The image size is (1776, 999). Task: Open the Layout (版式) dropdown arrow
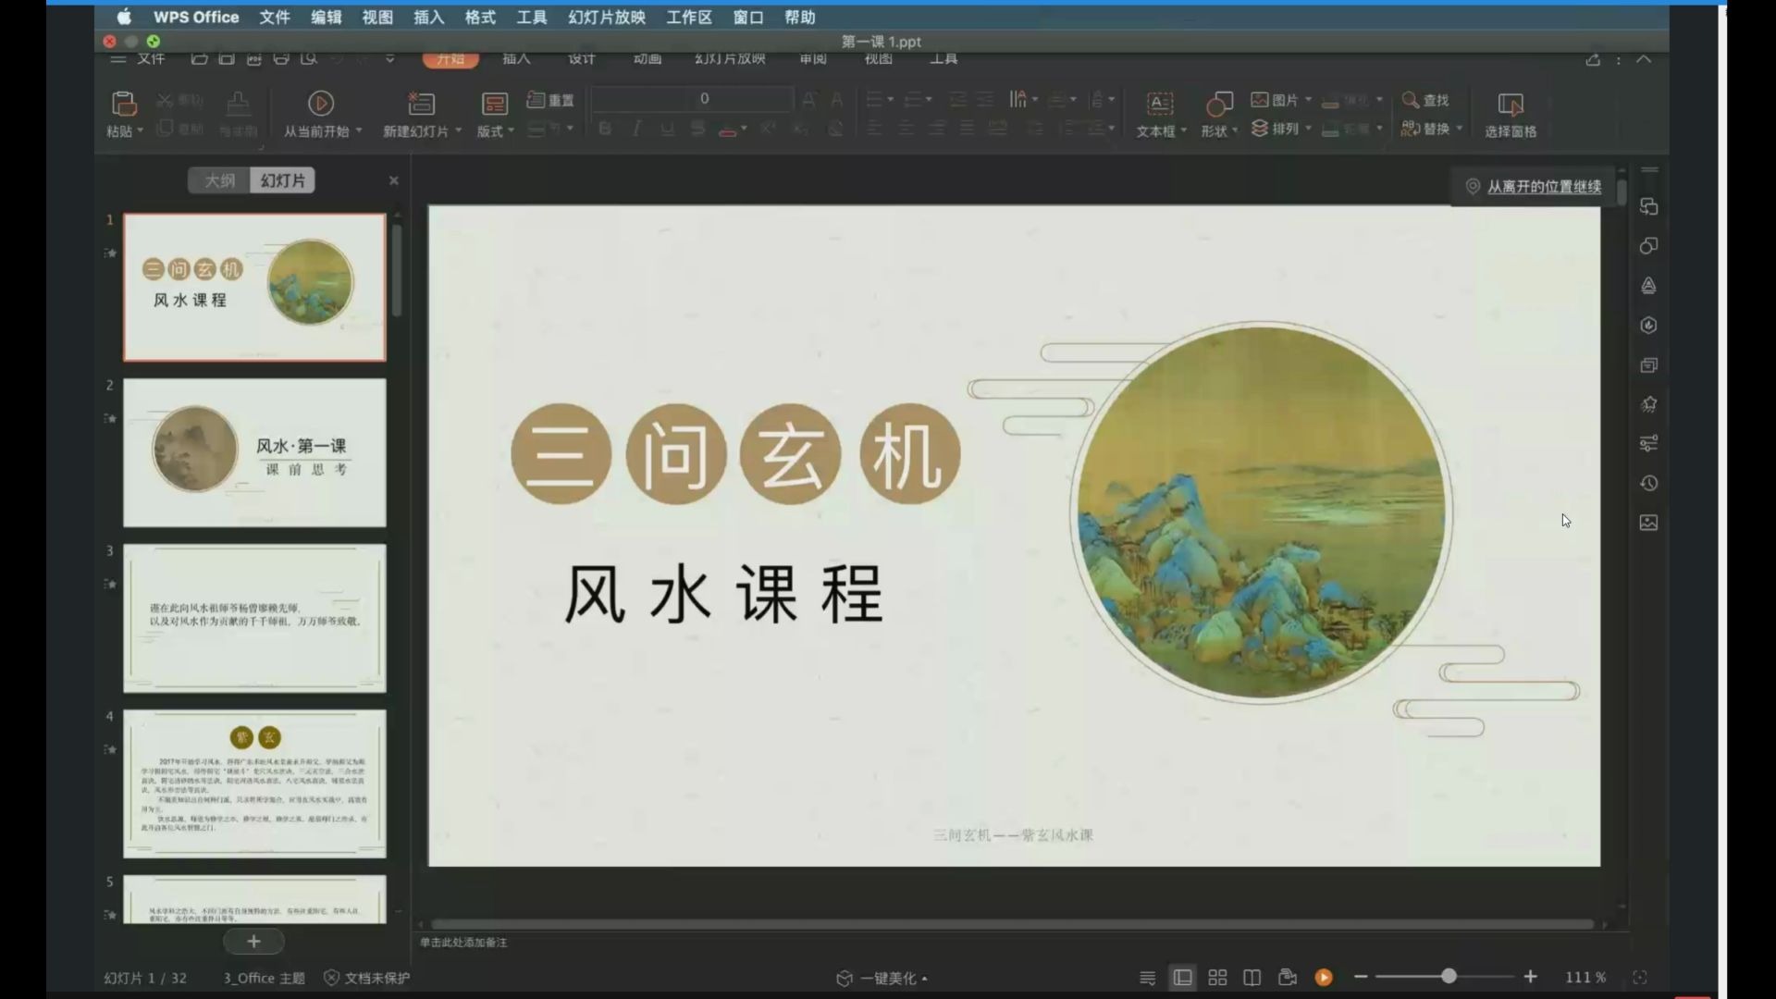pos(511,131)
